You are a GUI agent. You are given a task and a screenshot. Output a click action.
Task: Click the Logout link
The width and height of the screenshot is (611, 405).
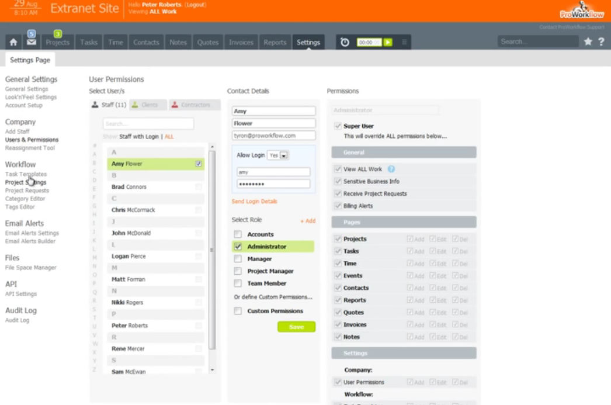click(x=196, y=5)
